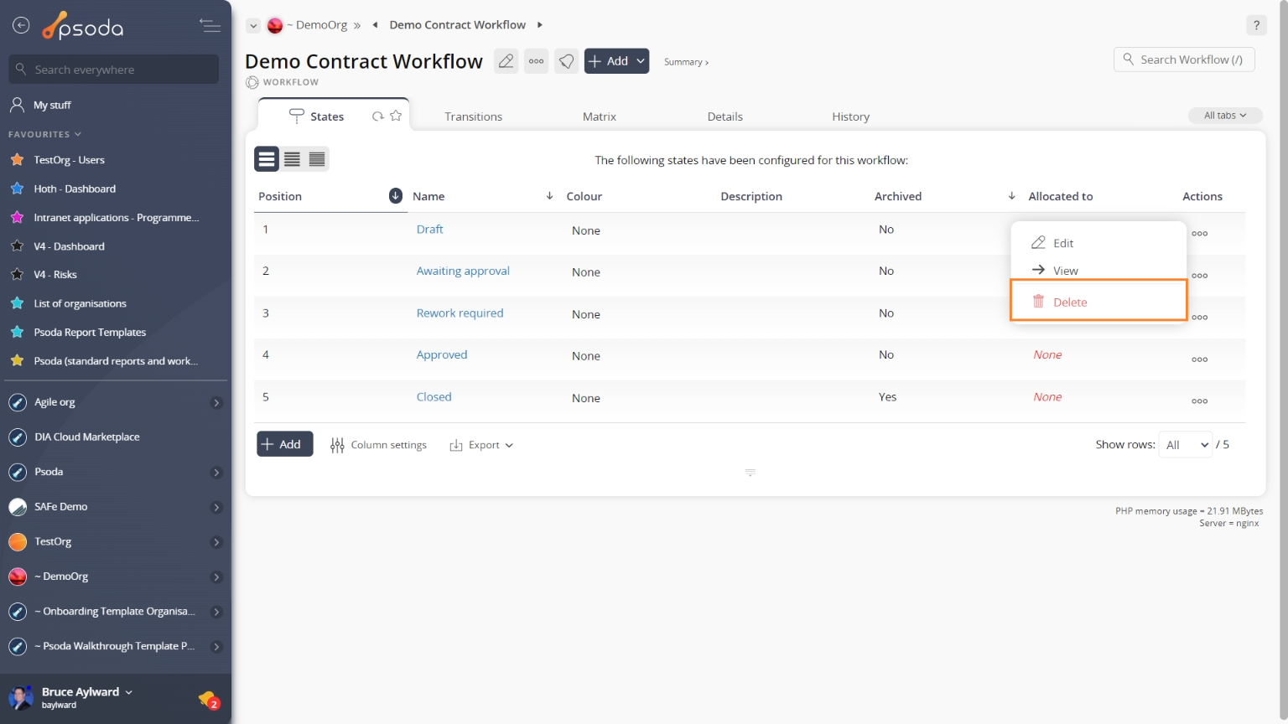Expand the Export dropdown
The width and height of the screenshot is (1288, 724).
point(481,445)
